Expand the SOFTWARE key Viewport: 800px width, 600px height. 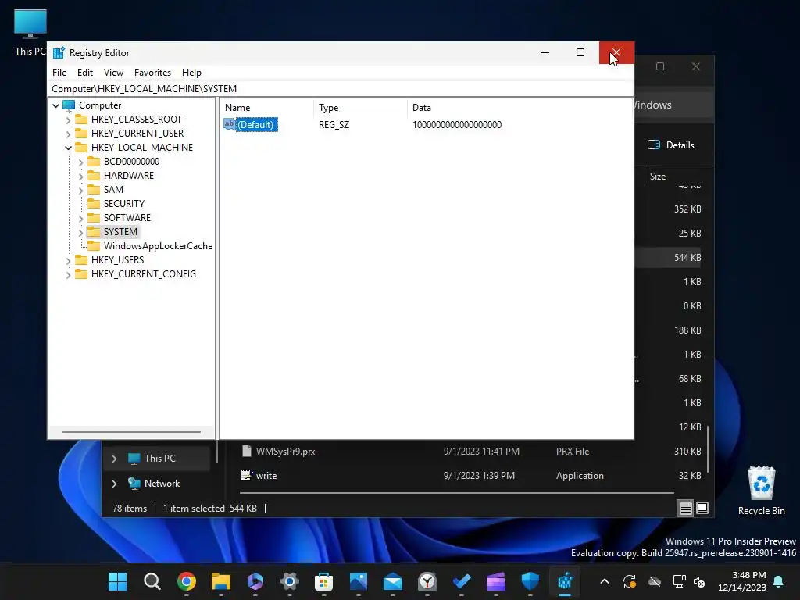80,219
